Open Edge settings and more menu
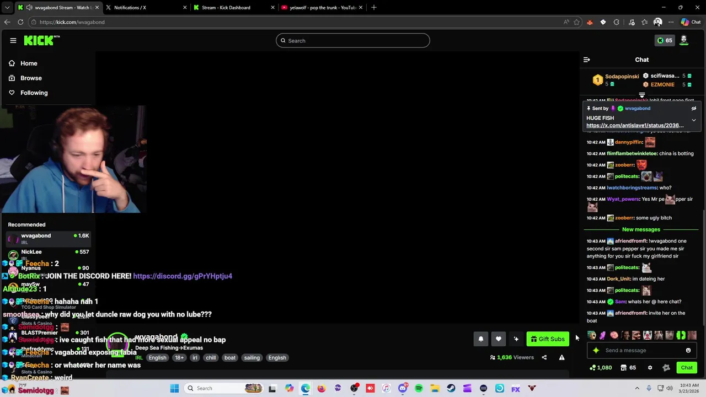Viewport: 706px width, 397px height. coord(671,22)
